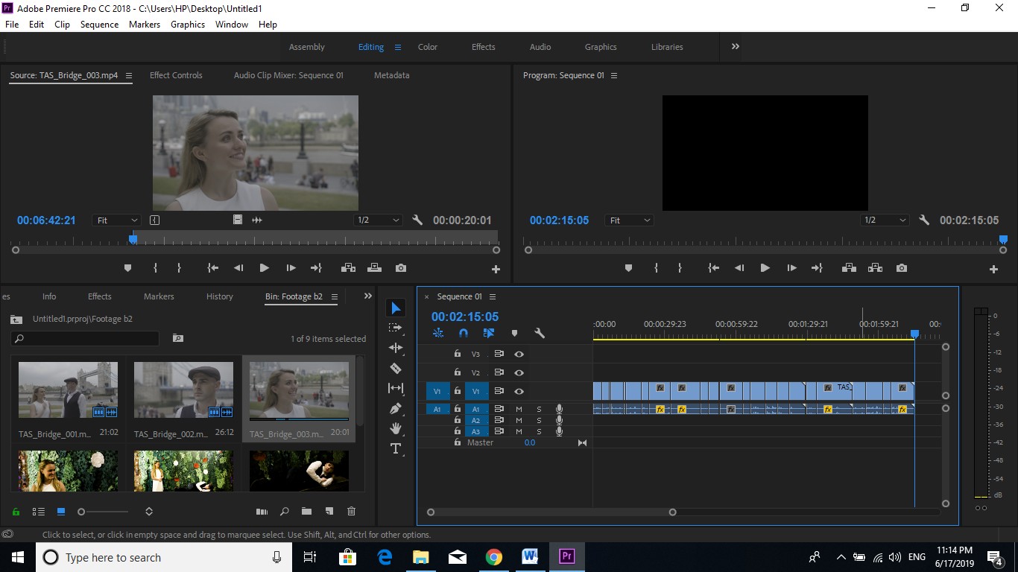Open Program playback resolution 1/2 dropdown

[885, 220]
